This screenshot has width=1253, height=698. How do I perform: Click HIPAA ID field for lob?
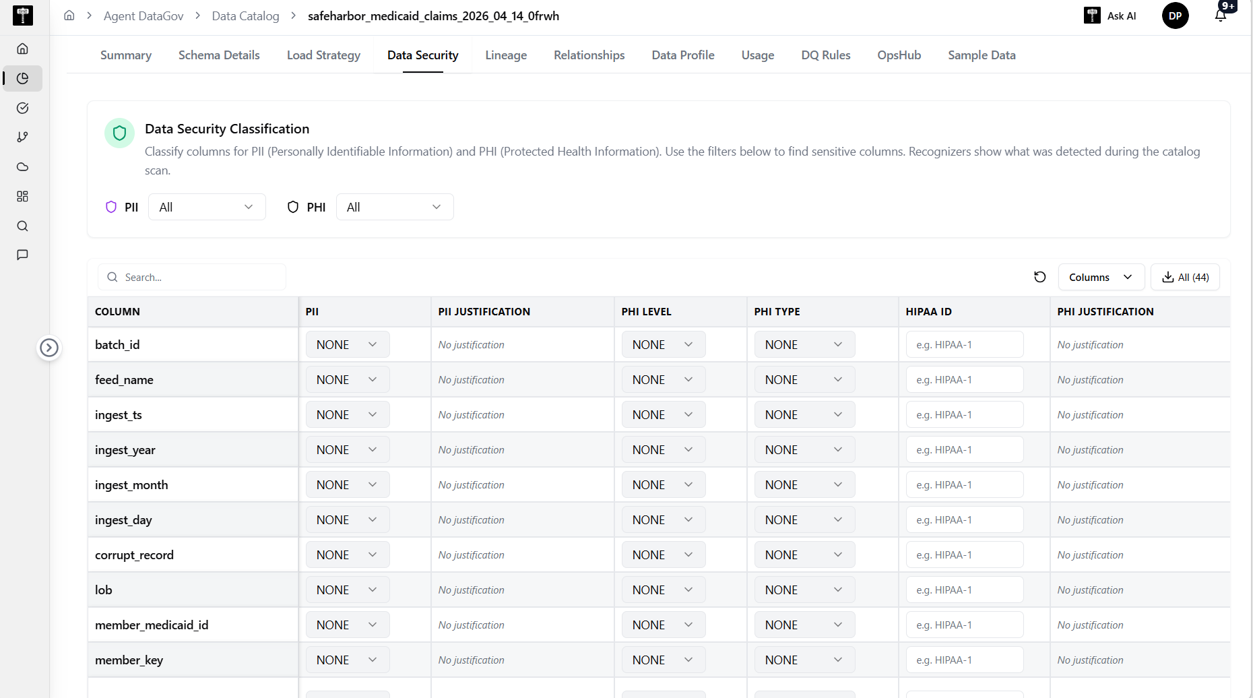(x=965, y=590)
